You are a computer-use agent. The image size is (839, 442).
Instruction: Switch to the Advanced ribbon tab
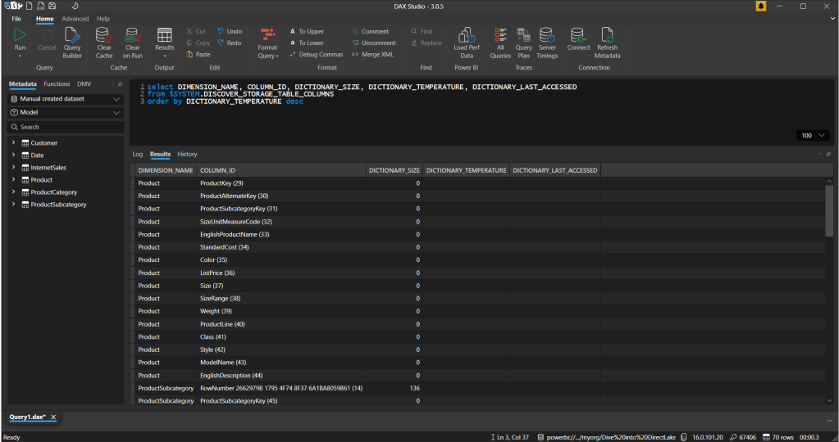[75, 18]
